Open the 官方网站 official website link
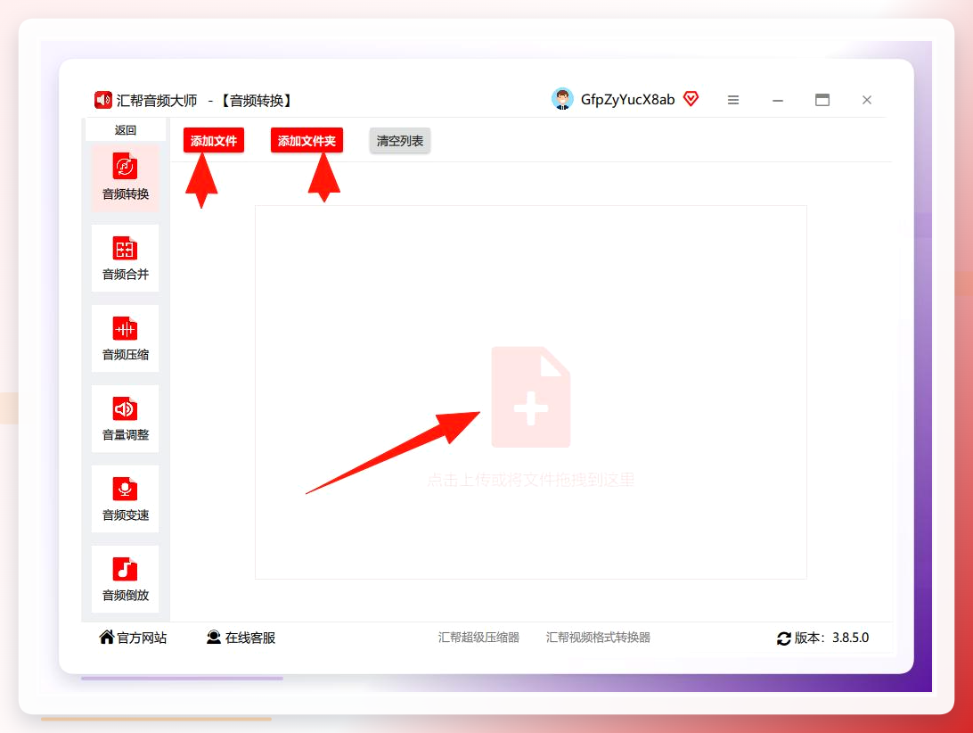 (x=133, y=638)
